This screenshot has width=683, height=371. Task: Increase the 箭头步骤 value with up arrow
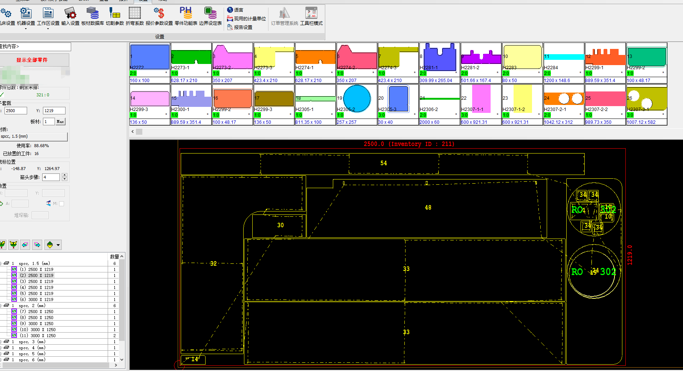click(64, 175)
